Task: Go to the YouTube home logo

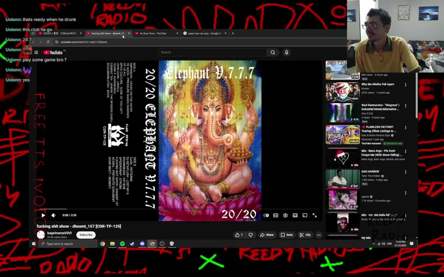Action: pyautogui.click(x=53, y=52)
